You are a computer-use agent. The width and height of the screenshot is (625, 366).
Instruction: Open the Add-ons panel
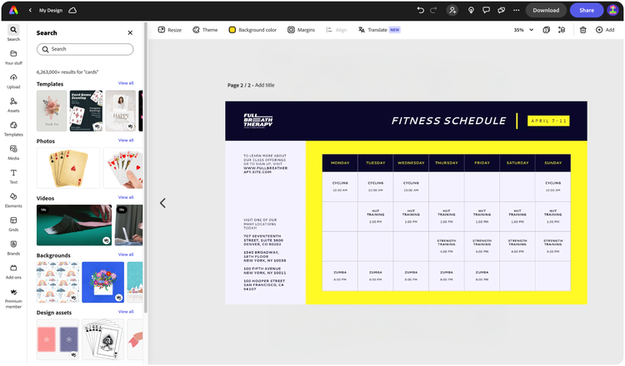(x=13, y=272)
